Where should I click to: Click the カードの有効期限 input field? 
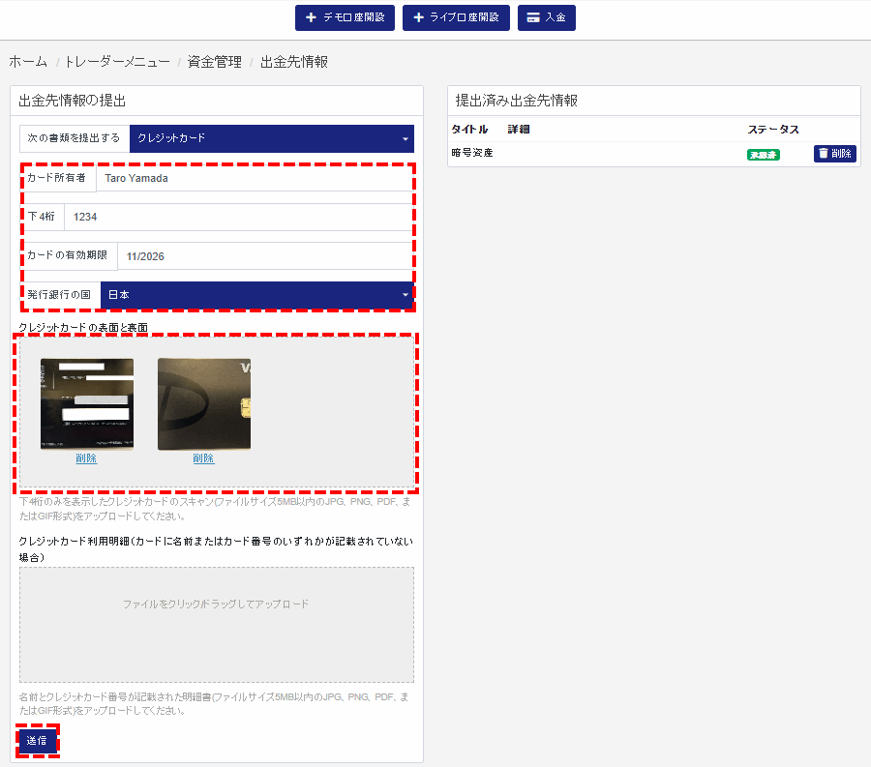pyautogui.click(x=264, y=256)
